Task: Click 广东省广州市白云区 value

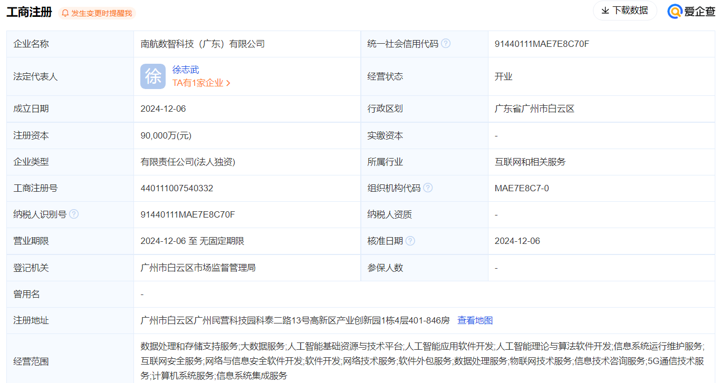Action: tap(534, 109)
